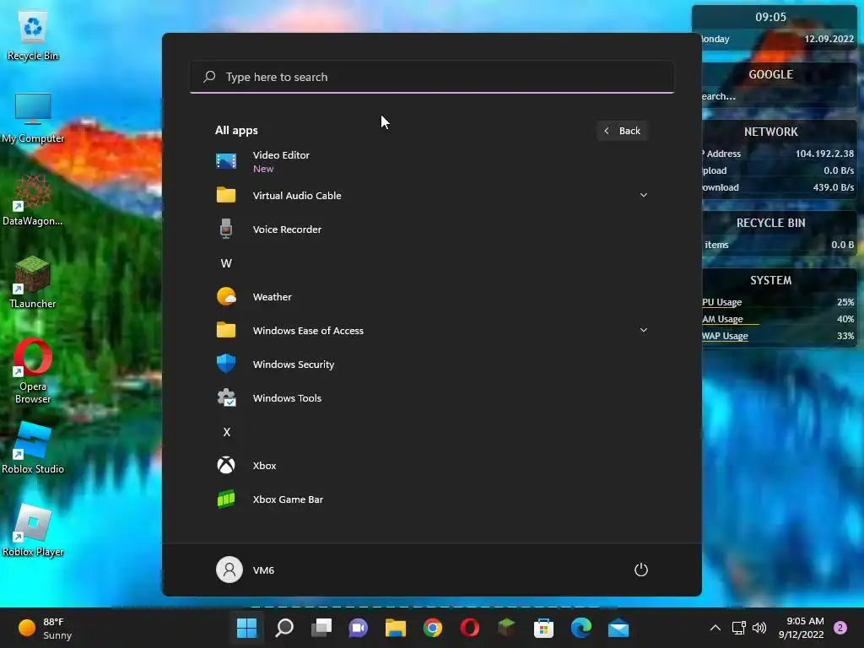
Task: Select the Opera Browser desktop shortcut
Action: 33,371
